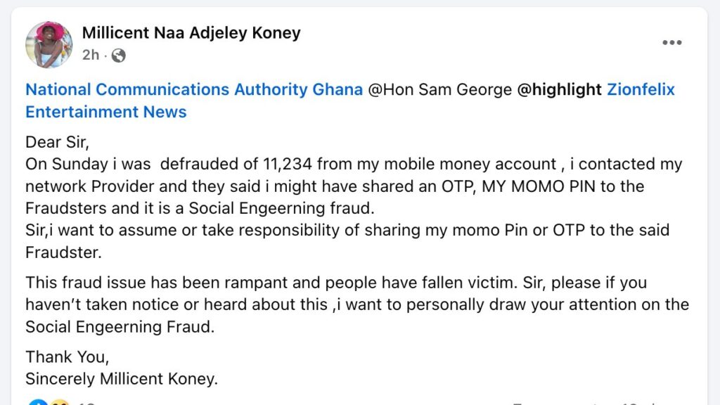Click the @Hon Sam George mention text
The width and height of the screenshot is (720, 405).
pos(440,89)
